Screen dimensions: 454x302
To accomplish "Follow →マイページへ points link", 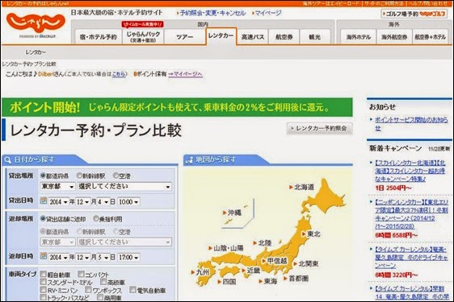I will (185, 74).
